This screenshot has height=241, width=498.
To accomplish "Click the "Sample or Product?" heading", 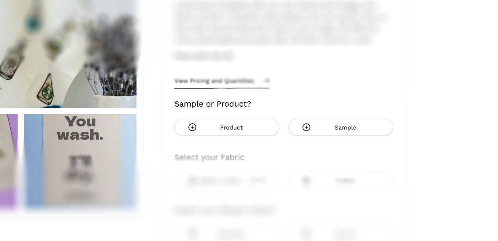I will tap(213, 104).
